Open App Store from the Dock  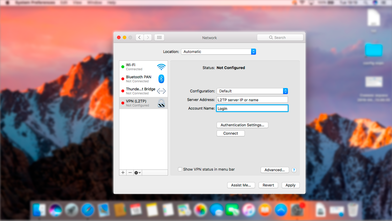[281, 210]
